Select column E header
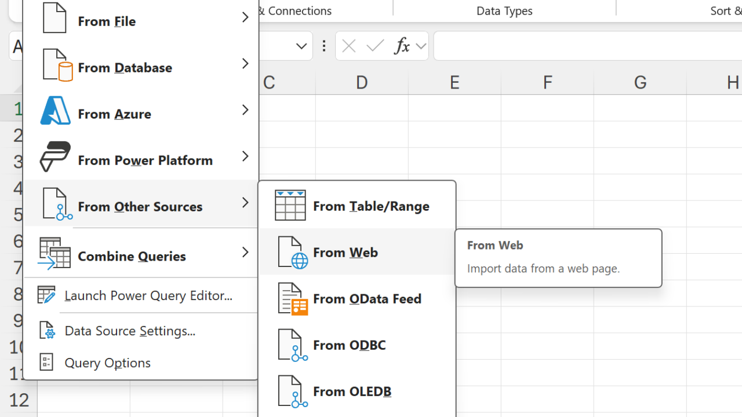Viewport: 742px width, 417px height. tap(454, 82)
